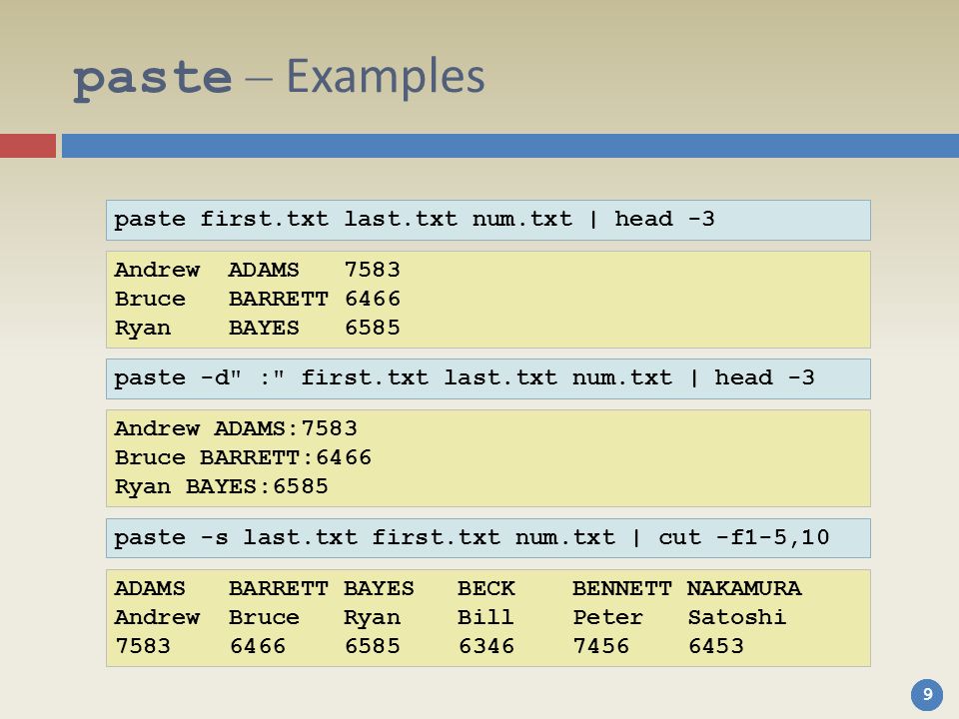This screenshot has height=719, width=959.
Task: Click 'last.txt' in the third command
Action: tap(301, 537)
